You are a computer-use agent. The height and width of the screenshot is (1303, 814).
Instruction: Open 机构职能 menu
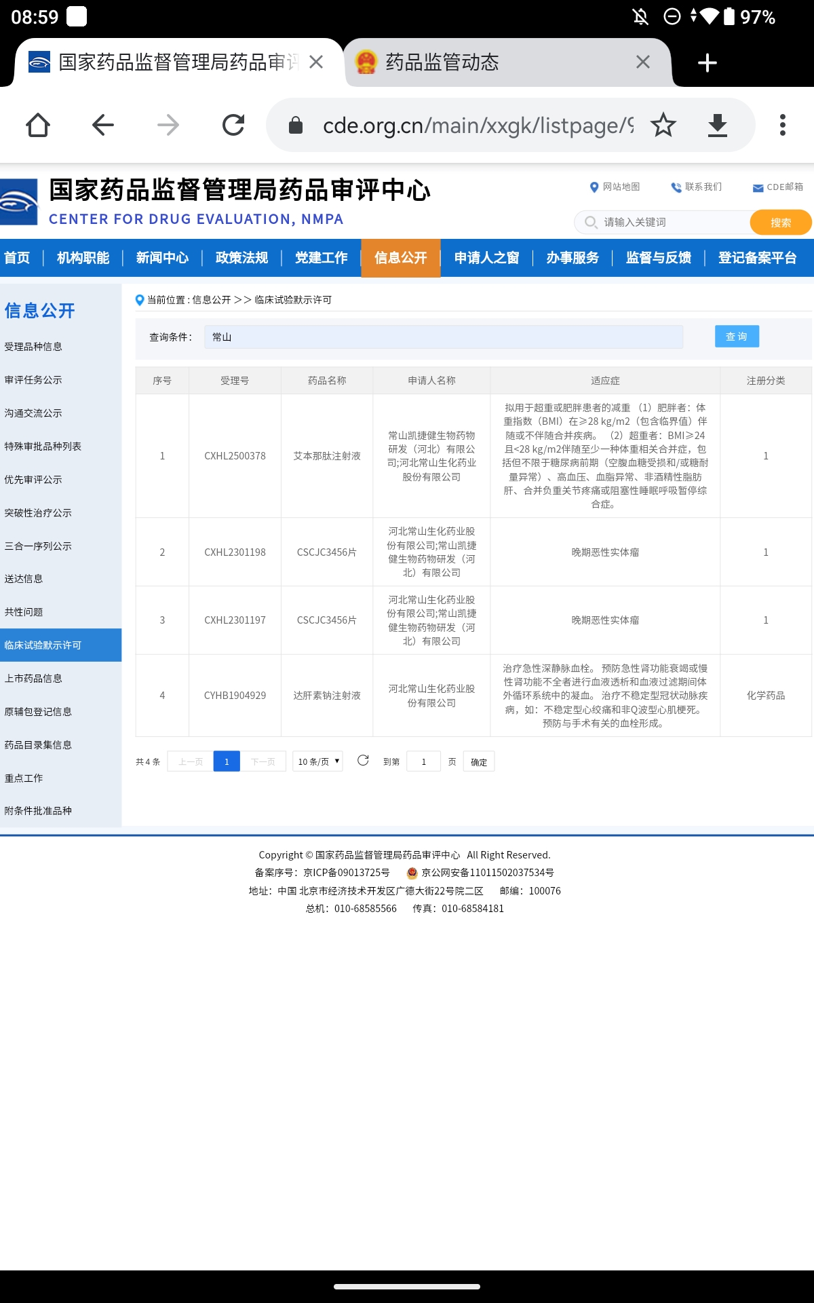[x=83, y=258]
